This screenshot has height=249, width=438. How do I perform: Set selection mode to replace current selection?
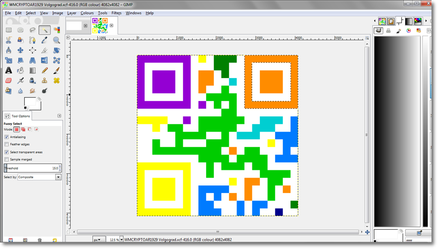(17, 130)
